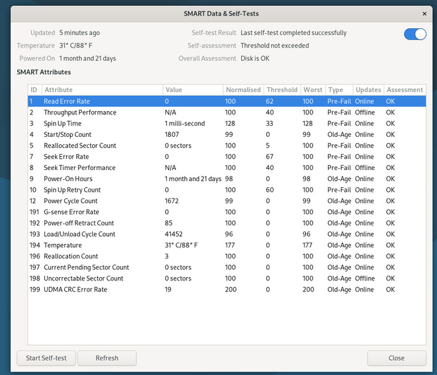Screen dimensions: 437x375
Task: Select the Power Cycle Count row
Action: (x=226, y=201)
